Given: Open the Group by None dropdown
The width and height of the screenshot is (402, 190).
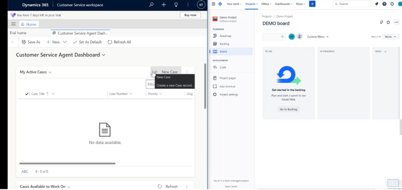Looking at the screenshot, I should 391,37.
